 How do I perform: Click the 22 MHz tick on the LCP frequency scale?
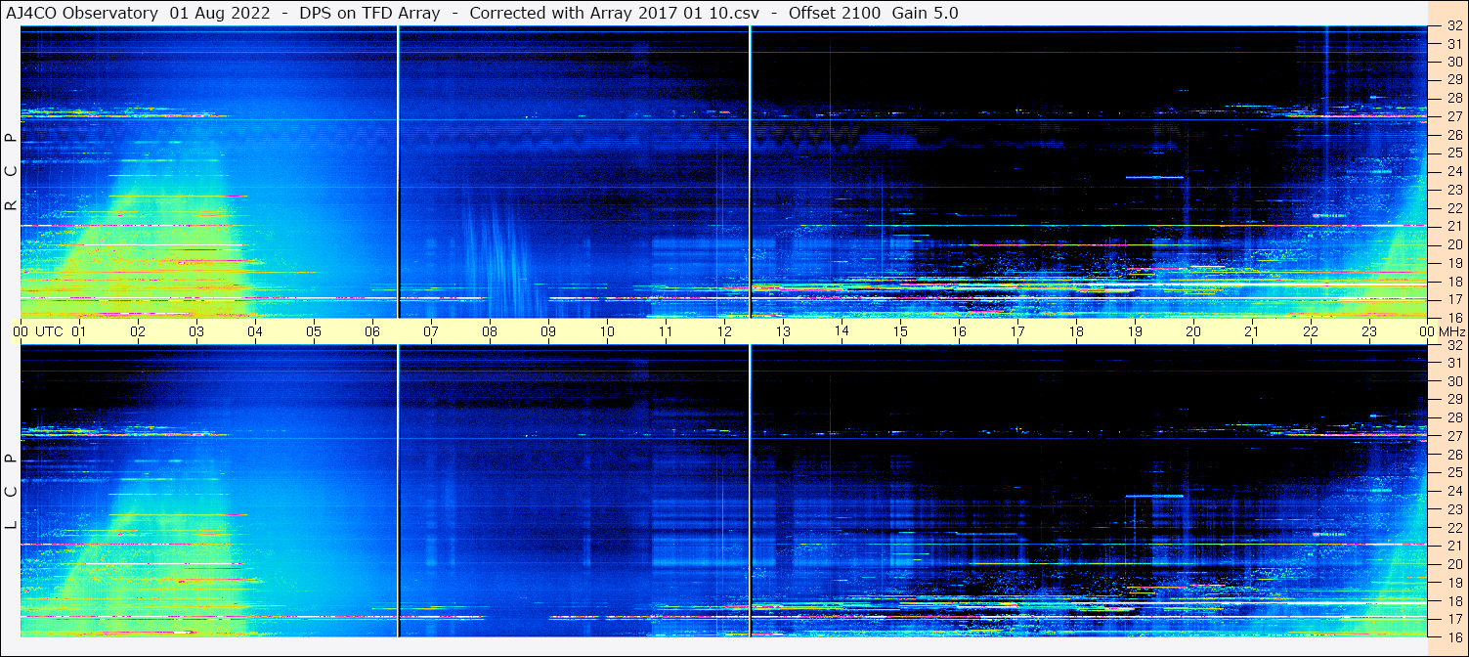pyautogui.click(x=1453, y=528)
